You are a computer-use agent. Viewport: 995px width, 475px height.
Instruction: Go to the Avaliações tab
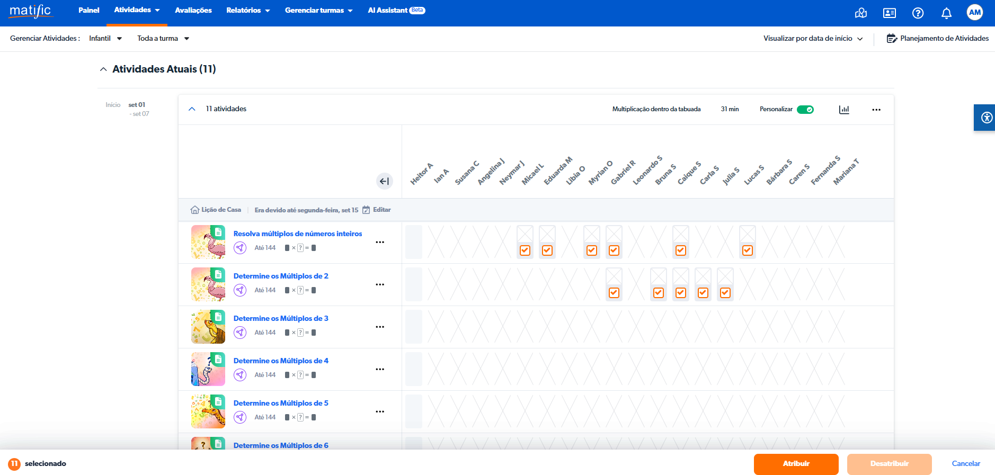(193, 11)
